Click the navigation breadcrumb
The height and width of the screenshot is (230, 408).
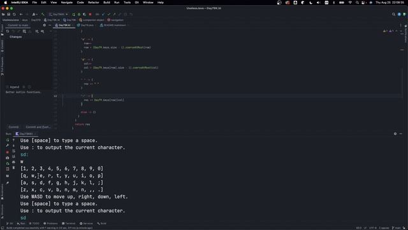click(115, 20)
